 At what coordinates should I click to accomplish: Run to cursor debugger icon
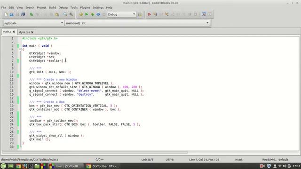pyautogui.click(x=155, y=15)
